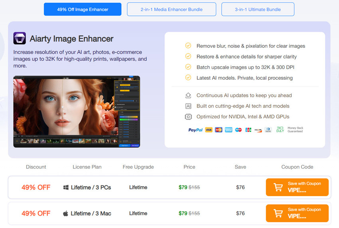Click the chip icon beside Optimized for NVIDIA
This screenshot has width=339, height=228.
[188, 117]
